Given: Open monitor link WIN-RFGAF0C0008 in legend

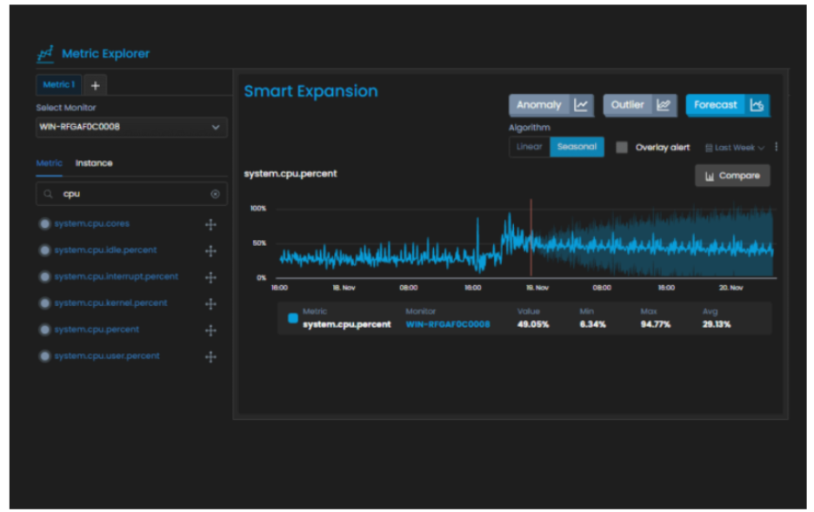Looking at the screenshot, I should [x=448, y=325].
